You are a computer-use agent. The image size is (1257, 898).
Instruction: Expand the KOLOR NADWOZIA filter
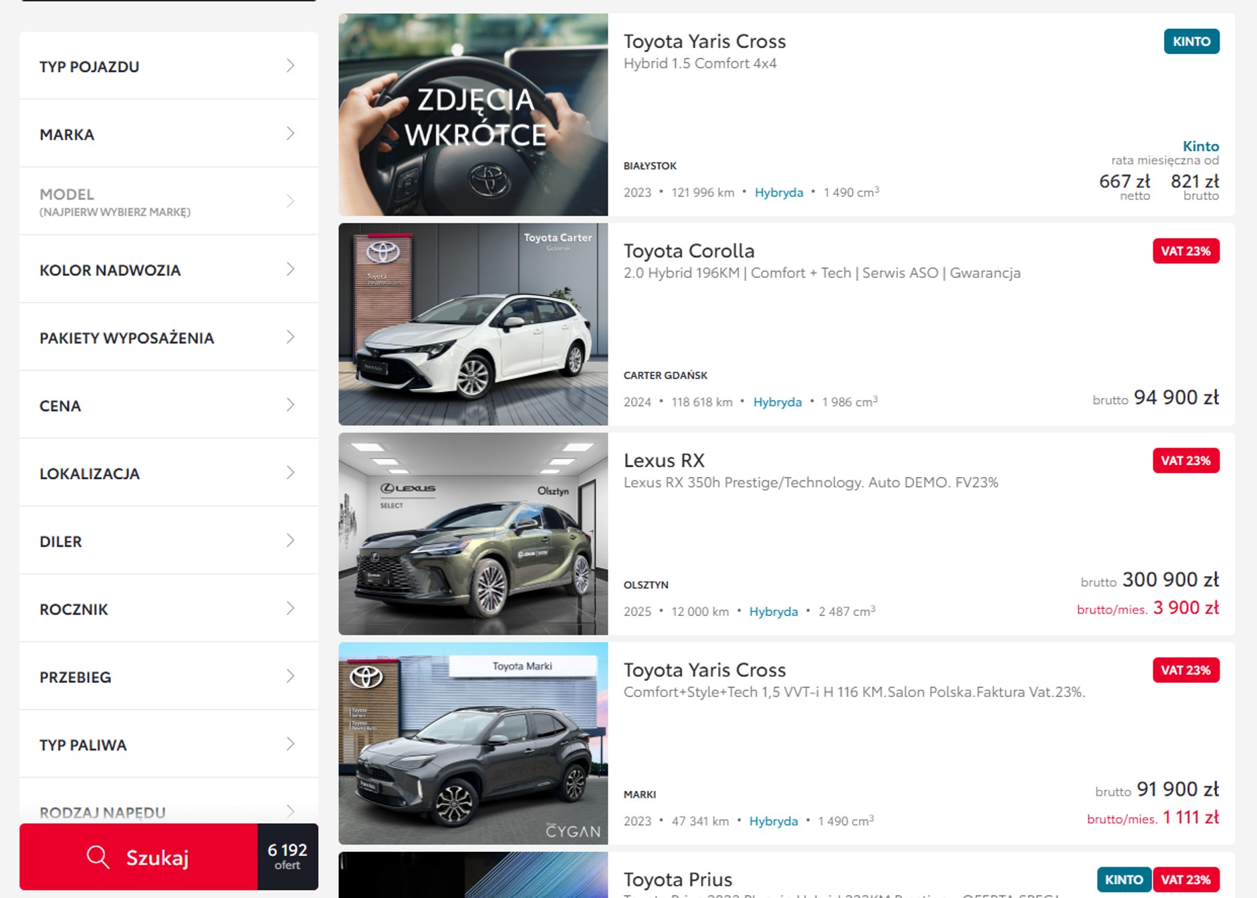pyautogui.click(x=168, y=269)
